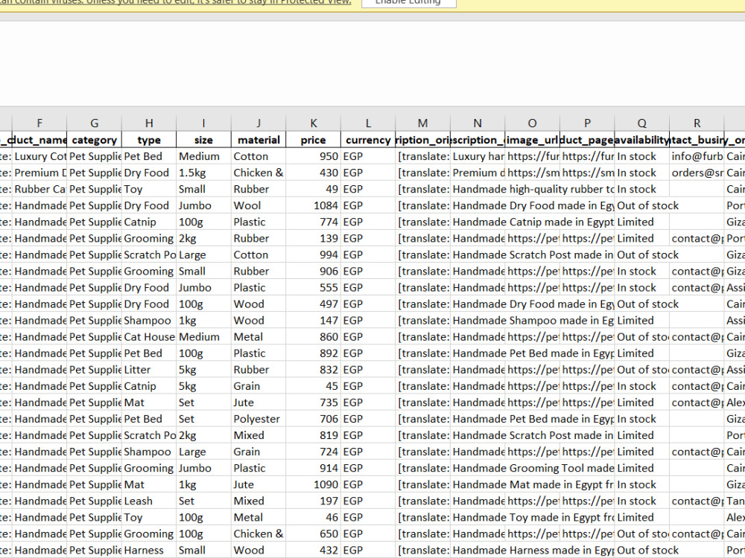The width and height of the screenshot is (745, 558).
Task: Select the price cell showing 650
Action: (x=313, y=533)
